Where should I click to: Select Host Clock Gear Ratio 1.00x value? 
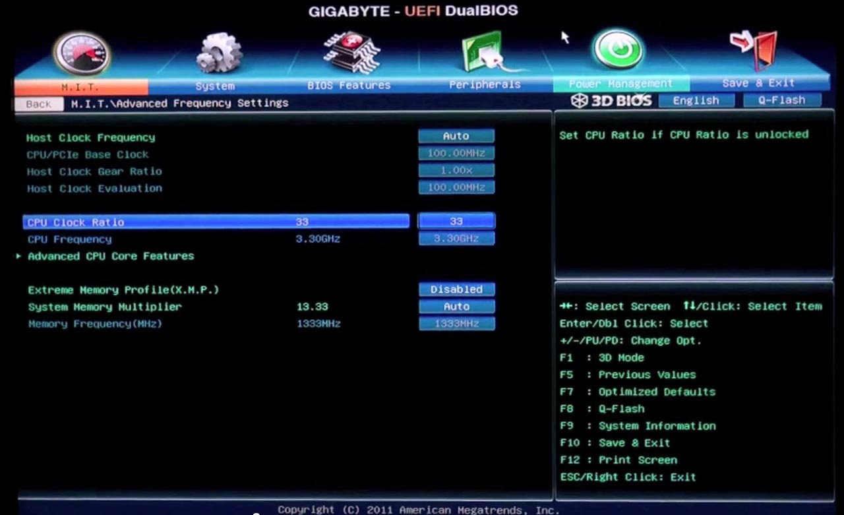click(456, 171)
